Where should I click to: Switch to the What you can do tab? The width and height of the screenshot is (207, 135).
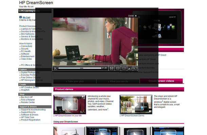click(x=118, y=81)
